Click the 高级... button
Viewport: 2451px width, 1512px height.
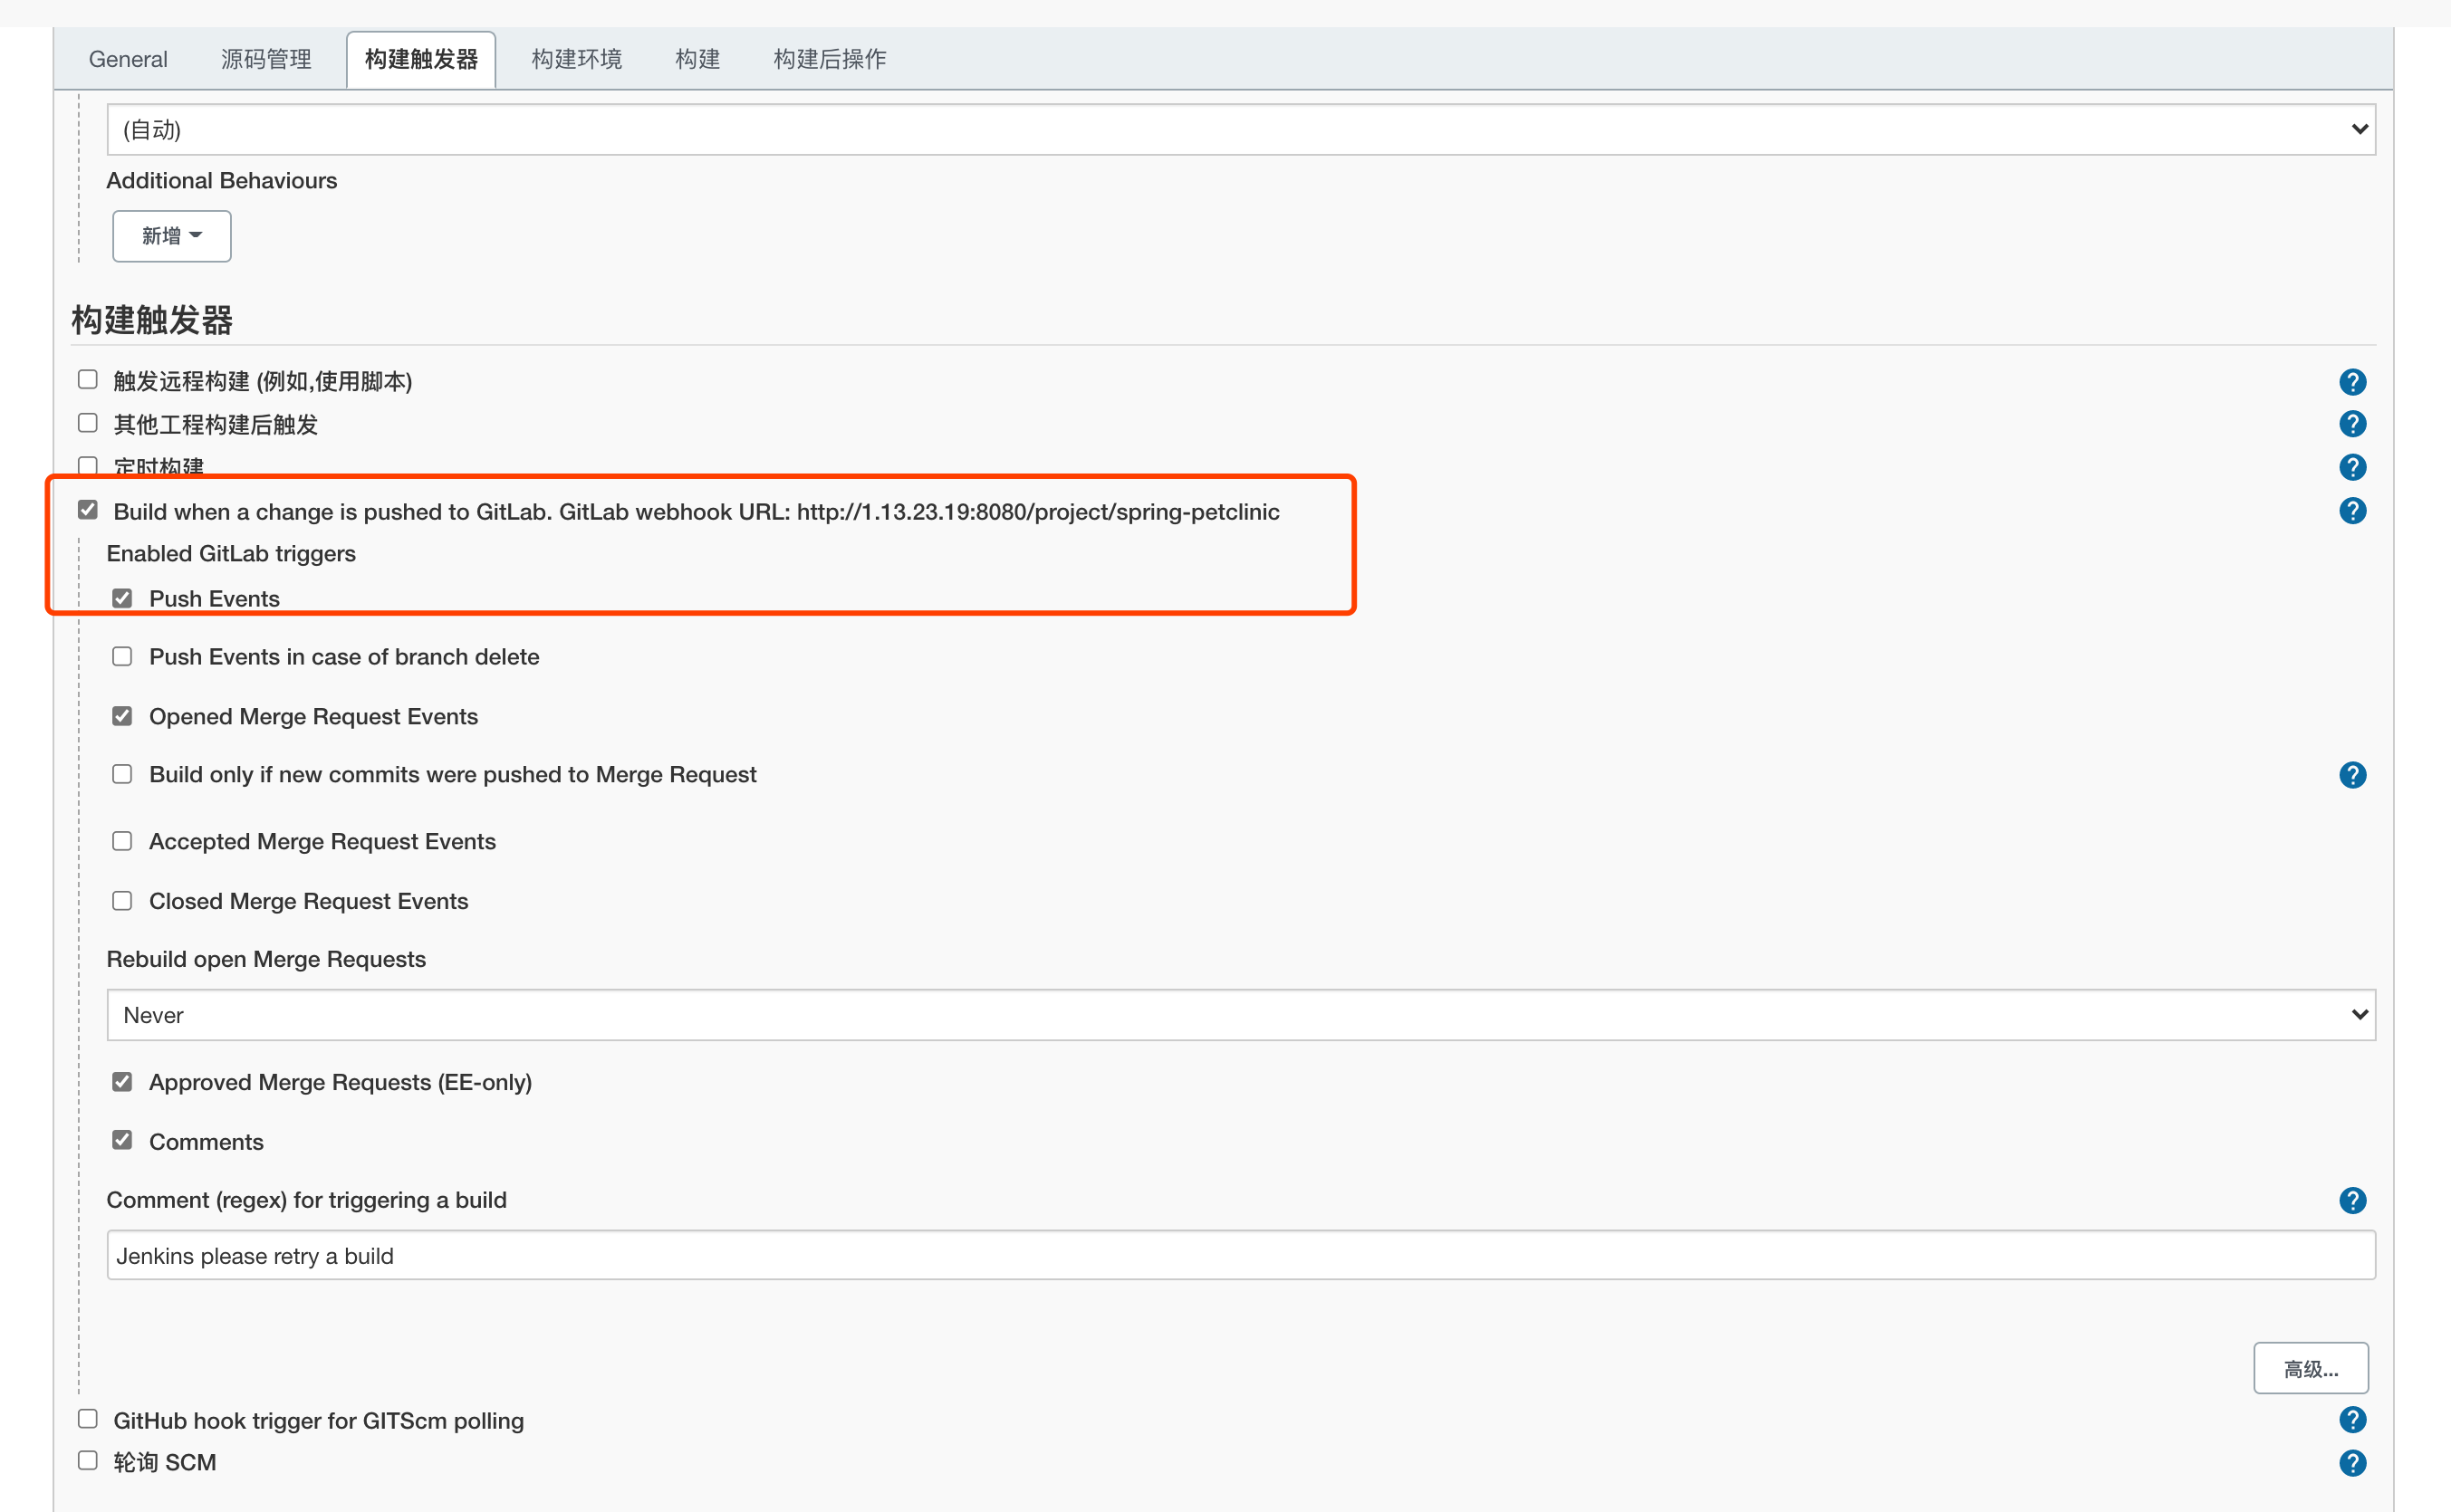(2310, 1368)
